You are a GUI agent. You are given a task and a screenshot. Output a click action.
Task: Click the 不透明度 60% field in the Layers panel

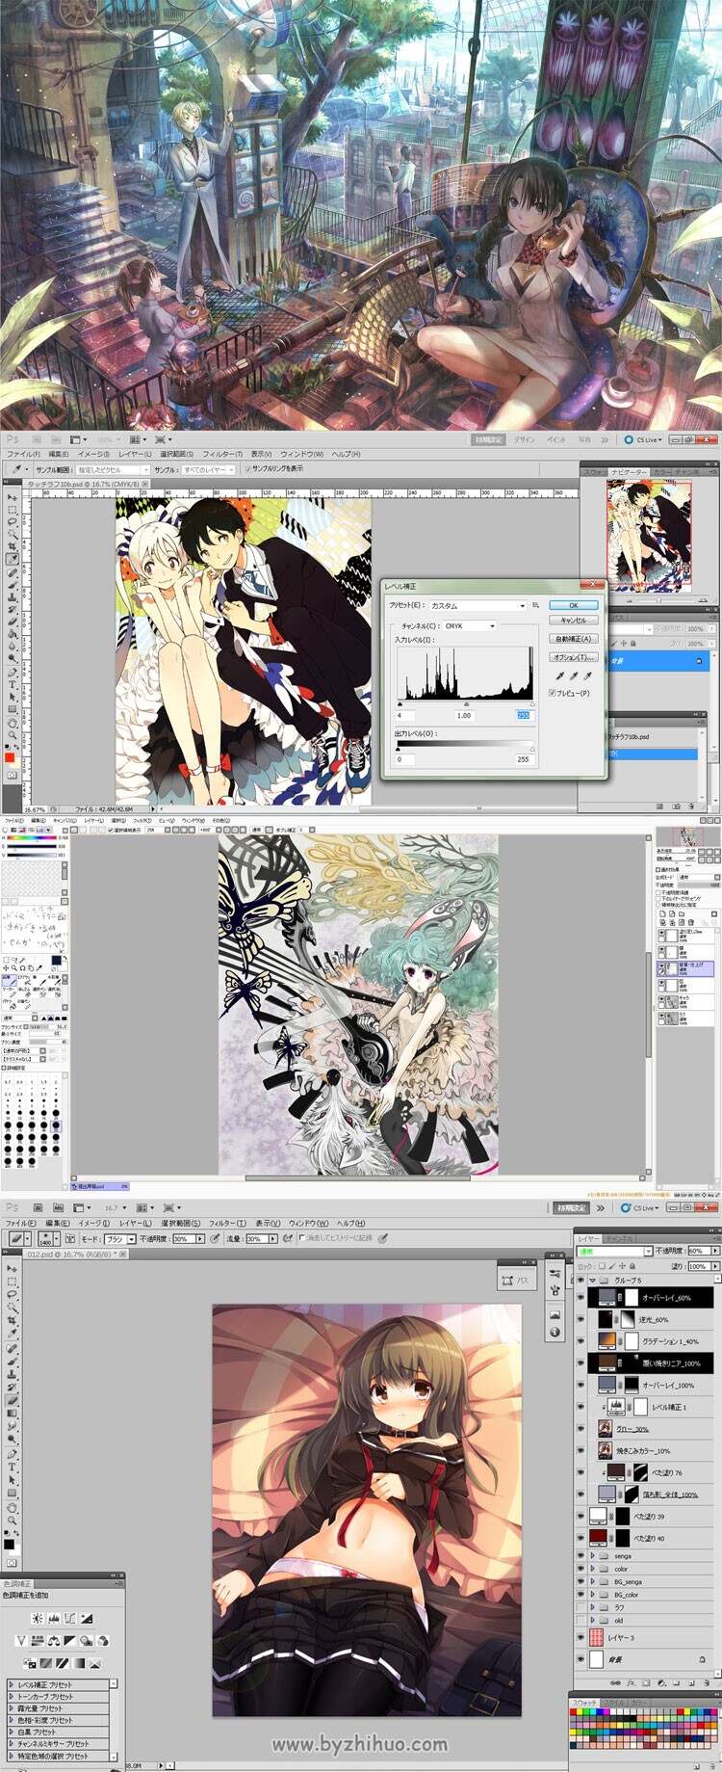tap(700, 1251)
